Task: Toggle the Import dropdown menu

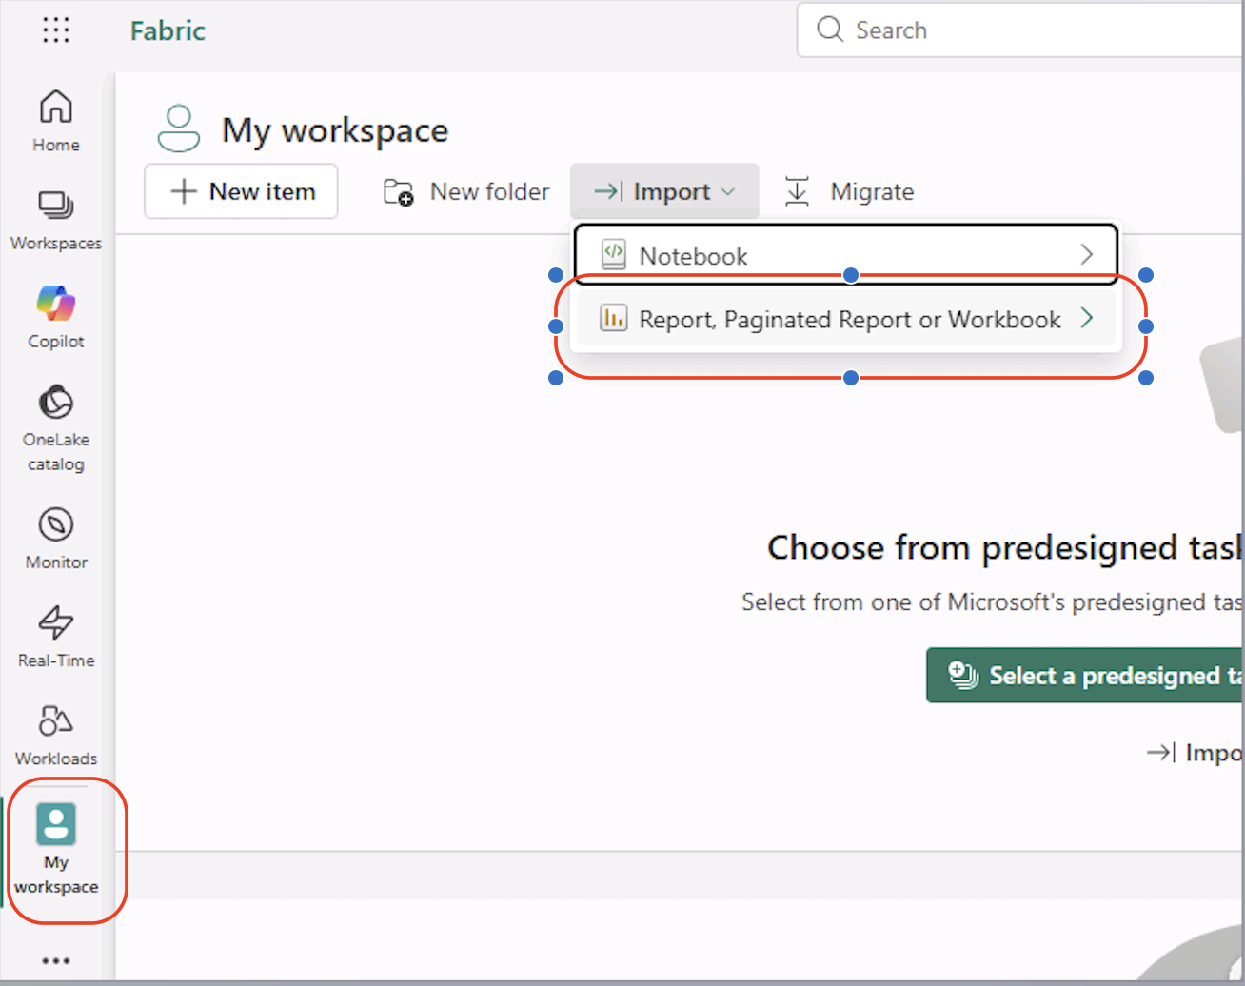Action: tap(664, 191)
